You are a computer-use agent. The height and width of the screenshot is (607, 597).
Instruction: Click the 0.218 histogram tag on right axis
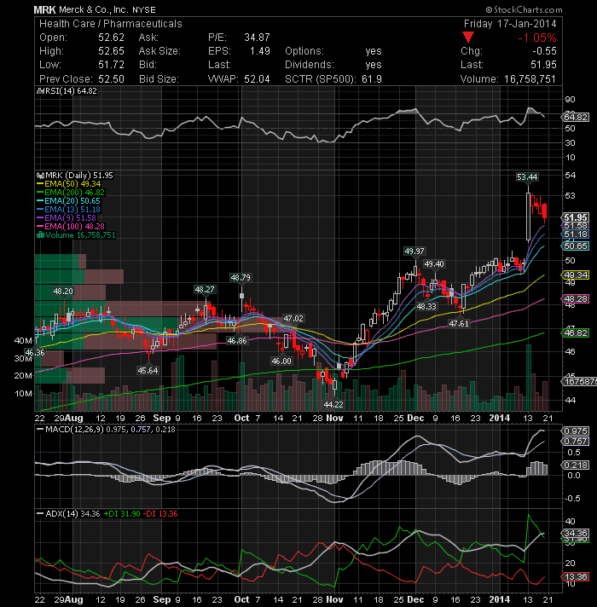[575, 465]
